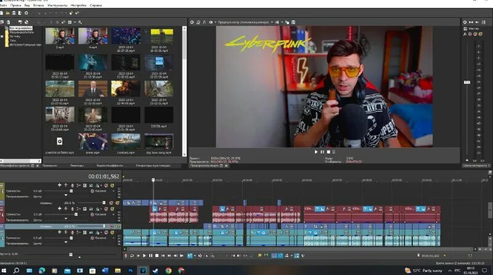Image resolution: width=493 pixels, height=275 pixels.
Task: Switch to the Переходы tab
Action: 76,165
